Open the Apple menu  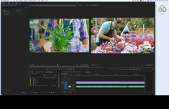point(2,1)
